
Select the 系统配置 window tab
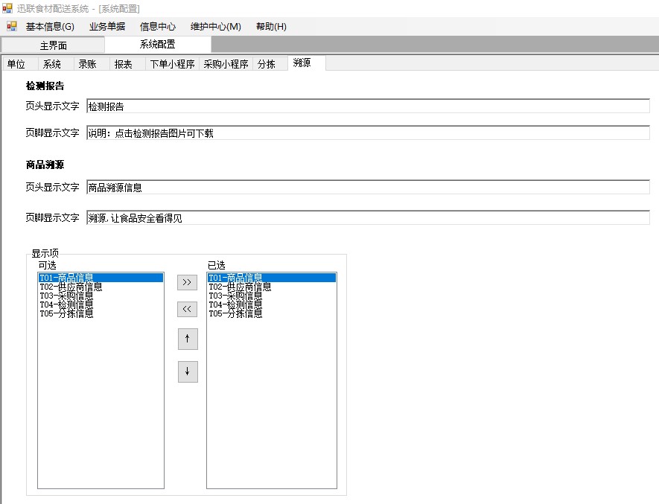coord(158,44)
